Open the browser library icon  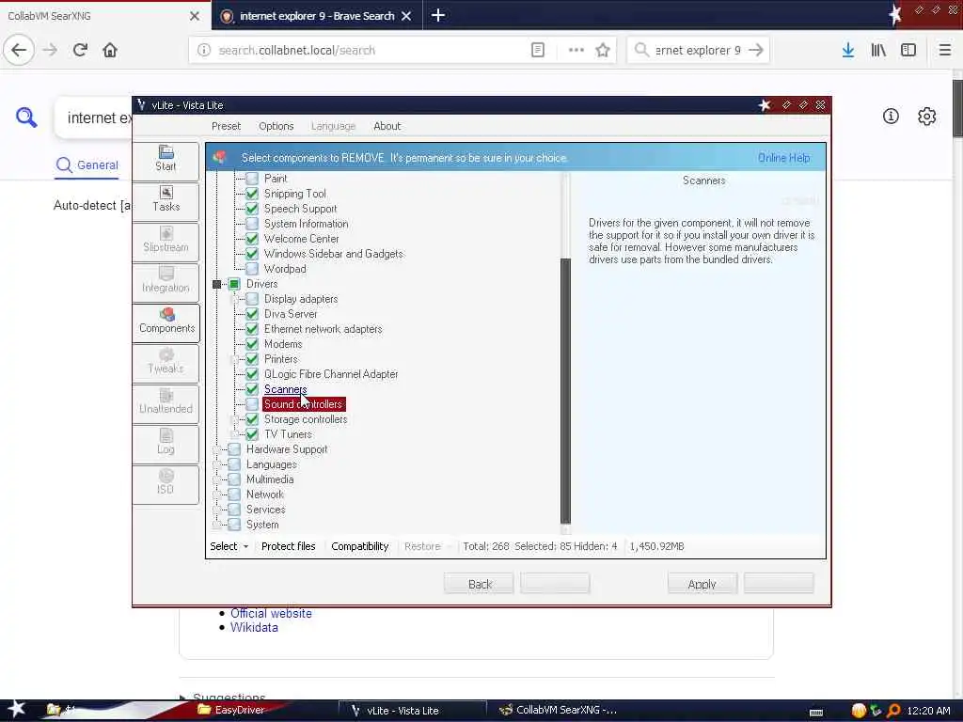[878, 50]
